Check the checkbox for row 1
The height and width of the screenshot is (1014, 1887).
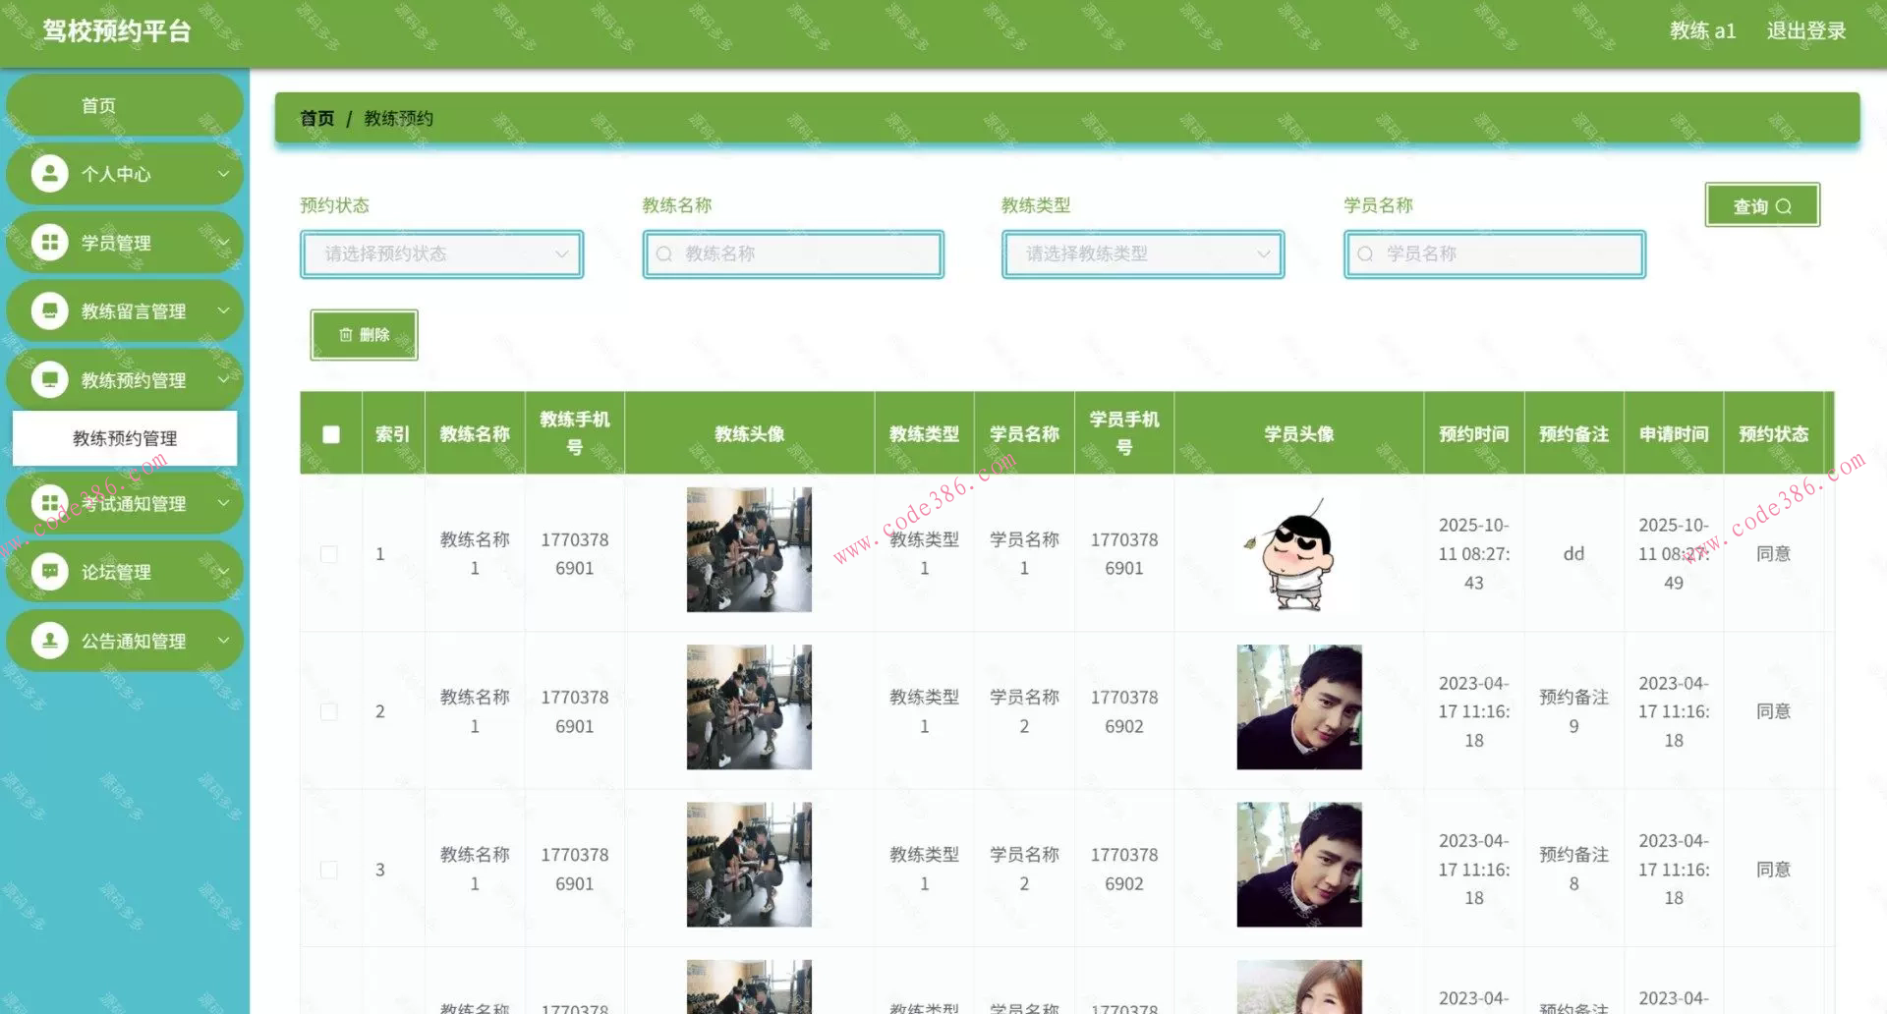(329, 553)
